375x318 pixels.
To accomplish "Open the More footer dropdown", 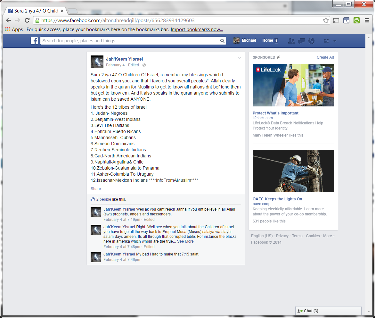I will (x=329, y=236).
